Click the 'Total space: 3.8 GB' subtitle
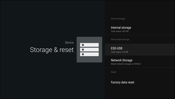 click(120, 52)
